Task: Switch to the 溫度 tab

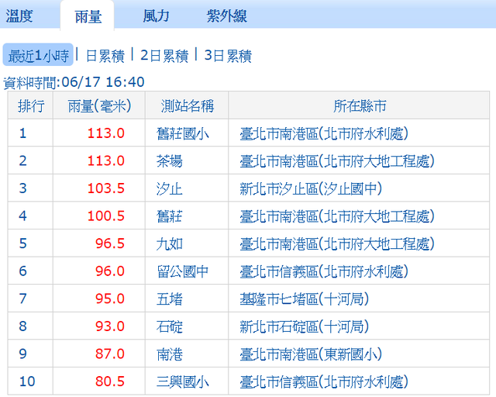Action: pos(25,16)
